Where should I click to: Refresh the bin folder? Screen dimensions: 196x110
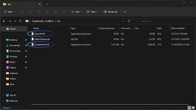click(x=129, y=21)
